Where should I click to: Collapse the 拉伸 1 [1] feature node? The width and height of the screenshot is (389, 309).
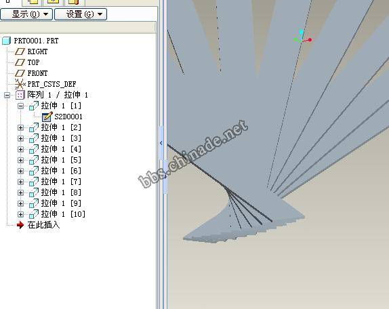coord(21,106)
